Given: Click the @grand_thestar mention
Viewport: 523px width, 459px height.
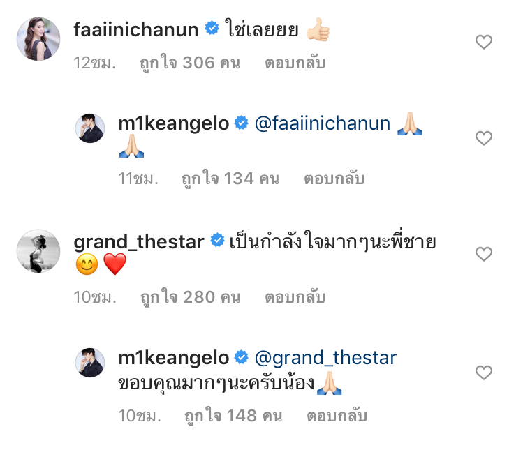Looking at the screenshot, I should (x=325, y=359).
